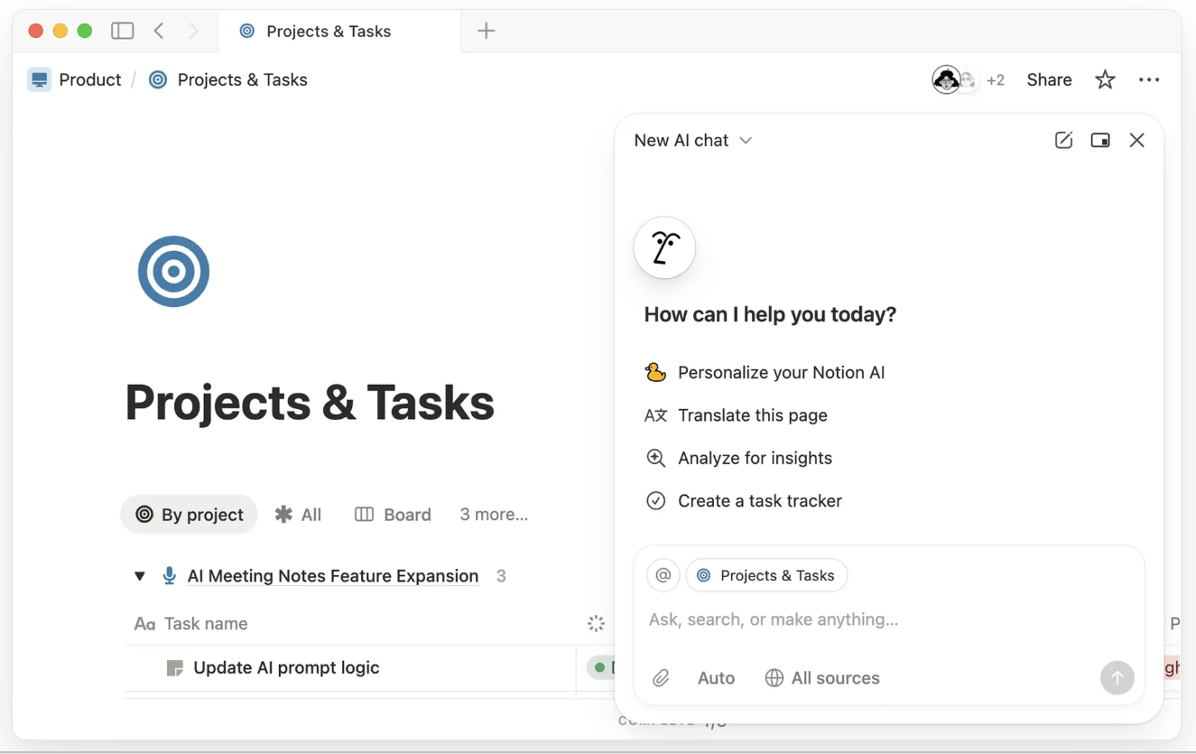Choose Create a task tracker suggestion

pyautogui.click(x=743, y=500)
